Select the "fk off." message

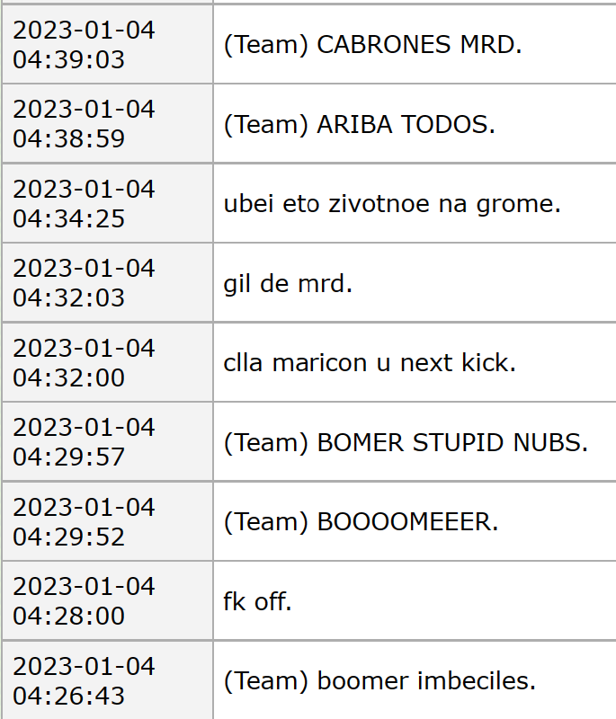(257, 602)
